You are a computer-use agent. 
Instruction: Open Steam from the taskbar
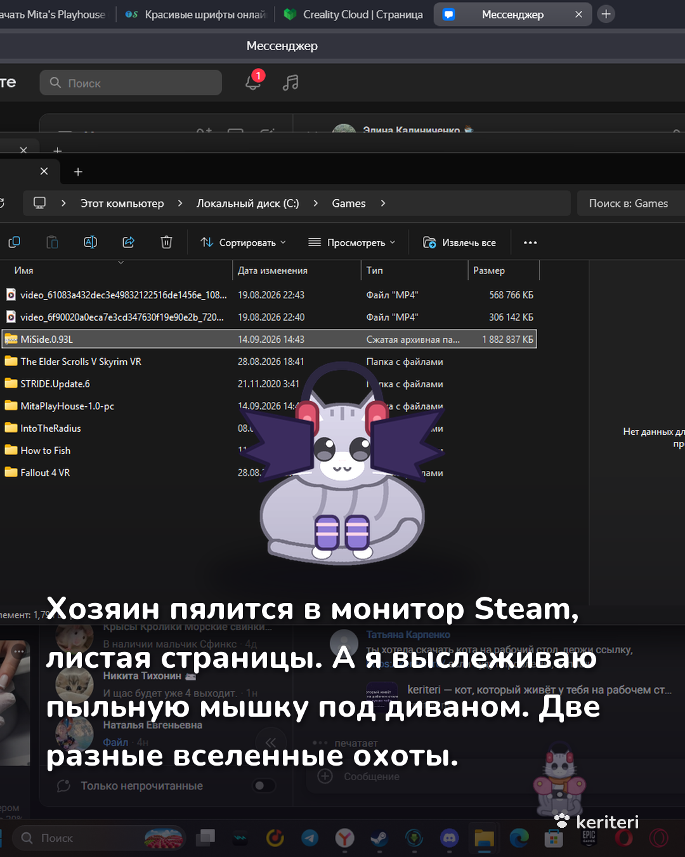pyautogui.click(x=379, y=839)
